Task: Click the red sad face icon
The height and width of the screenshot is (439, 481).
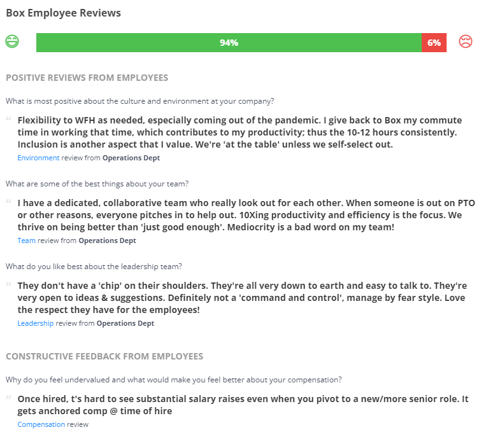Action: pos(465,41)
